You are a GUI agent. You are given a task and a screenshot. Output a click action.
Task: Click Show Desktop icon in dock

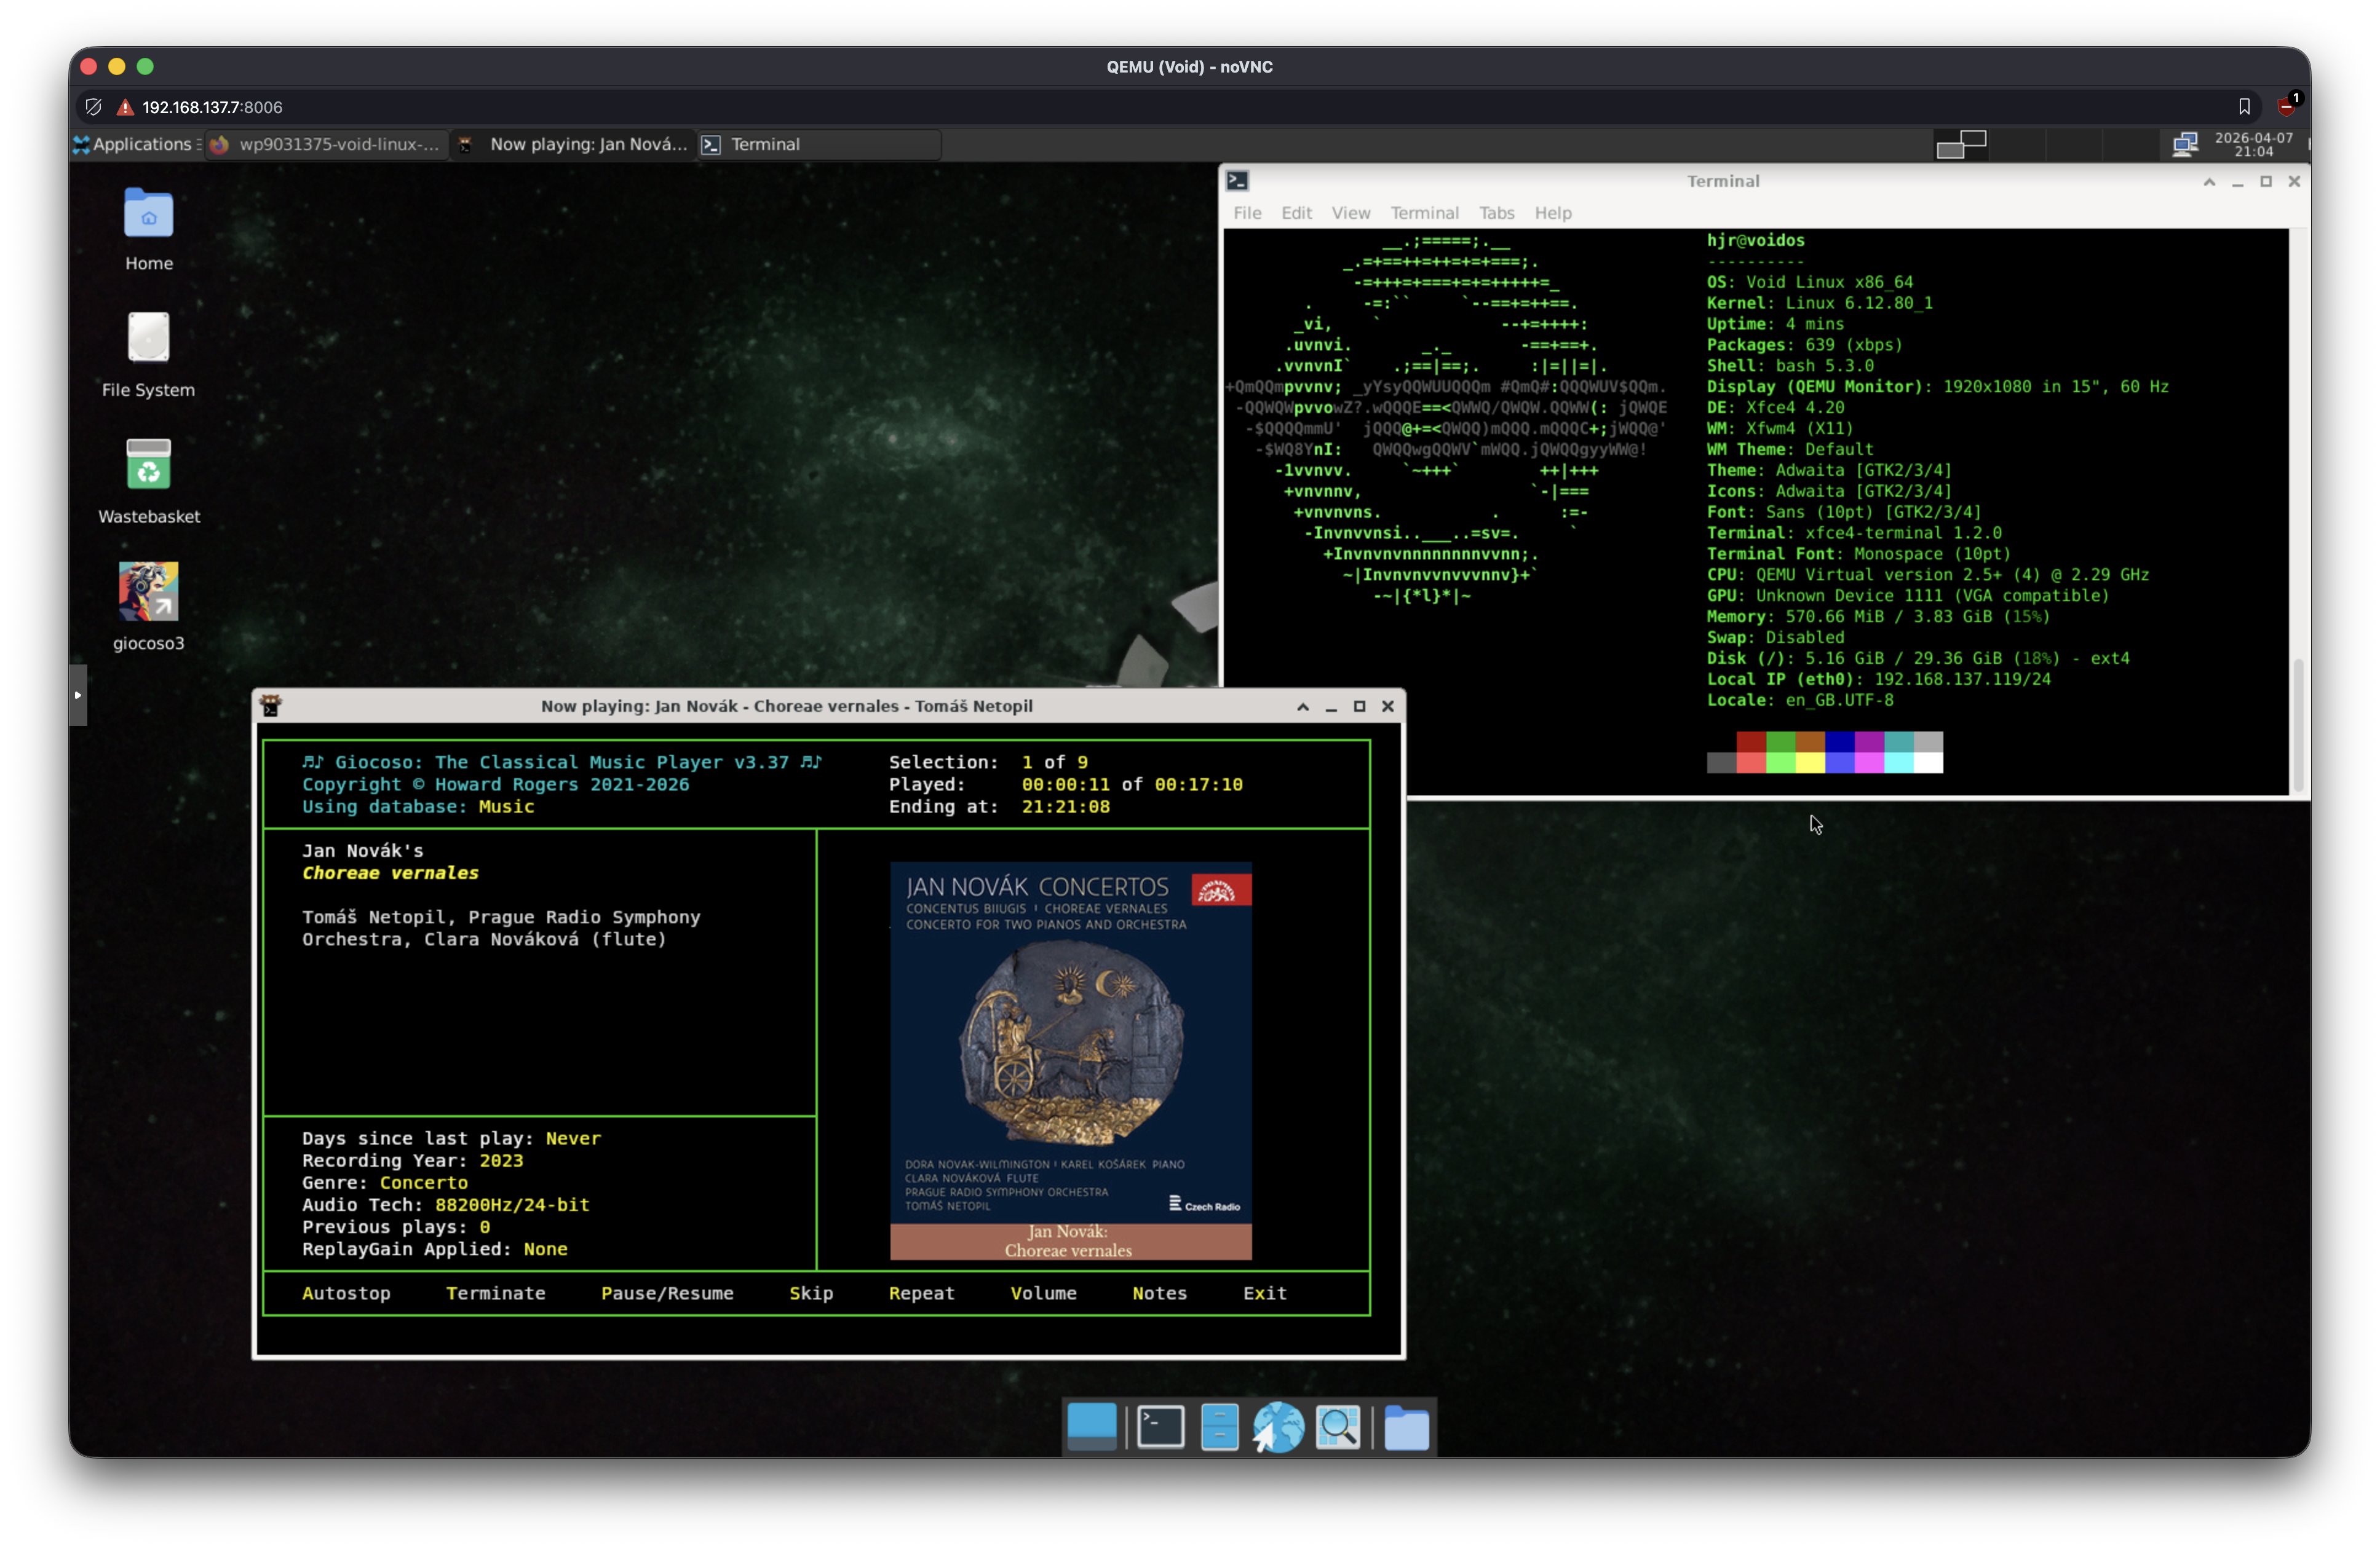pyautogui.click(x=1091, y=1426)
